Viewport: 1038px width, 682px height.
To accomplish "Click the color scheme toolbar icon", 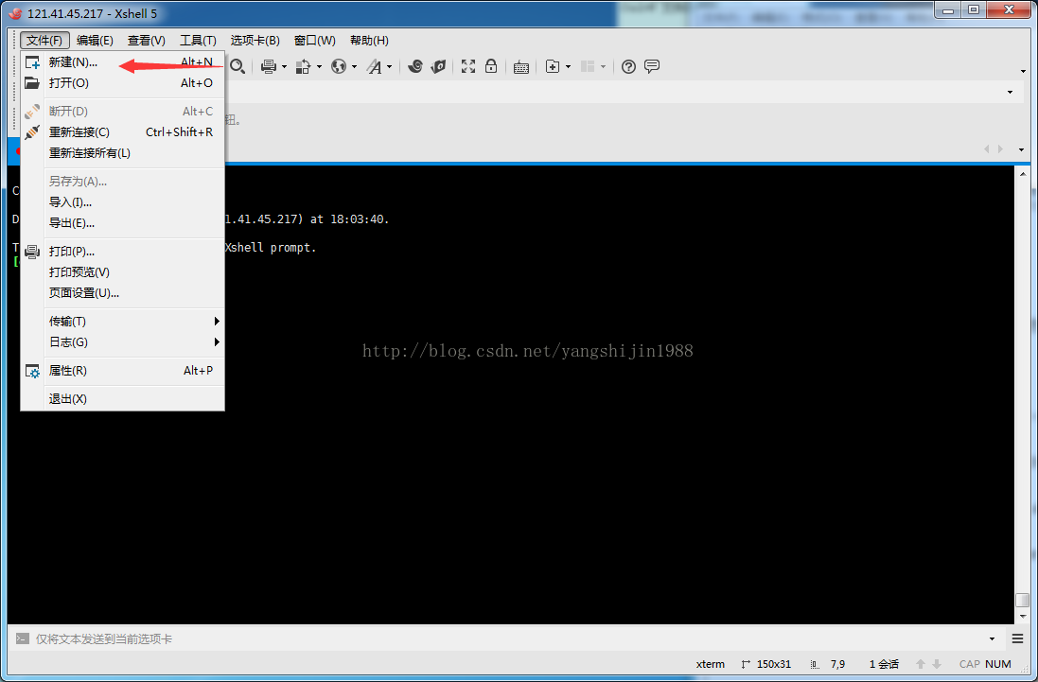I will [x=303, y=66].
